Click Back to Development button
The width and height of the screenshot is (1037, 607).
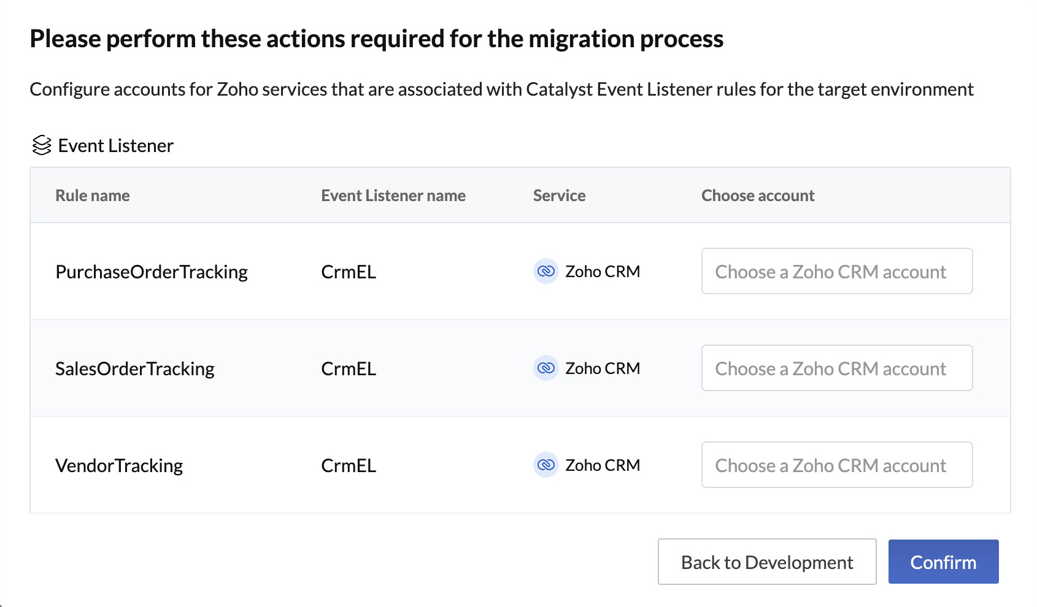766,562
